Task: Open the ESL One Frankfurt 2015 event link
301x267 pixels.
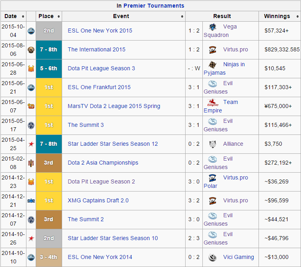Action: (x=99, y=87)
